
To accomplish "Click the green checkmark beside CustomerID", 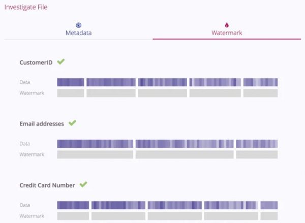I will [61, 61].
